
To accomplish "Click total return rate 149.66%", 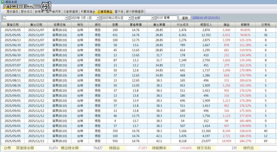I will point(186,148).
